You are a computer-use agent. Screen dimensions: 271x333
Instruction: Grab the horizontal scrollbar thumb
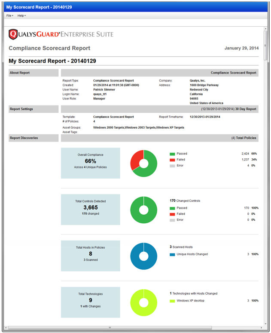pos(110,328)
